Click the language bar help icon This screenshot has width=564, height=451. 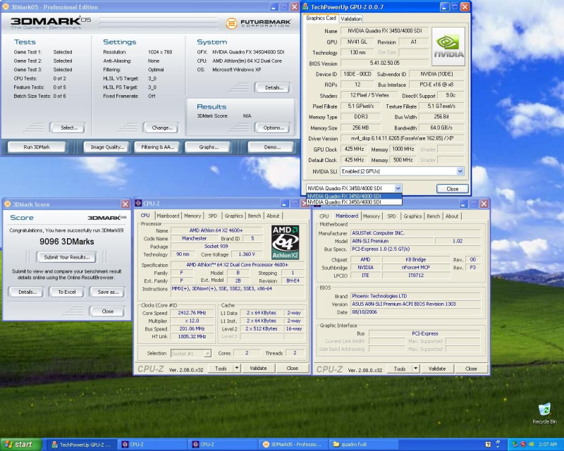click(x=488, y=445)
